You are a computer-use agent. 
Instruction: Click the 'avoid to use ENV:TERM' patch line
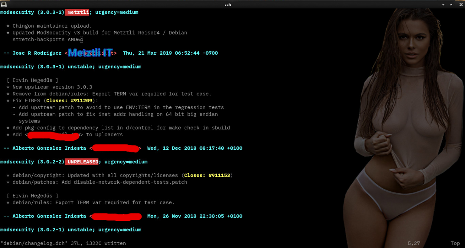[118, 107]
